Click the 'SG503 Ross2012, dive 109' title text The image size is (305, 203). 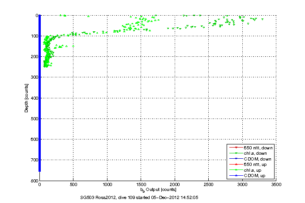pyautogui.click(x=107, y=198)
